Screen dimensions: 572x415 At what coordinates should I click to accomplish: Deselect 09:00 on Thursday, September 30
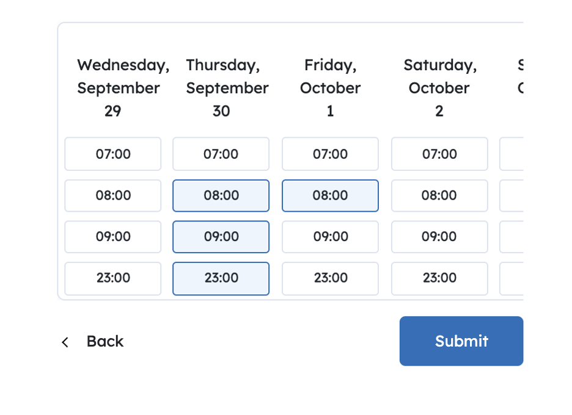click(x=221, y=237)
